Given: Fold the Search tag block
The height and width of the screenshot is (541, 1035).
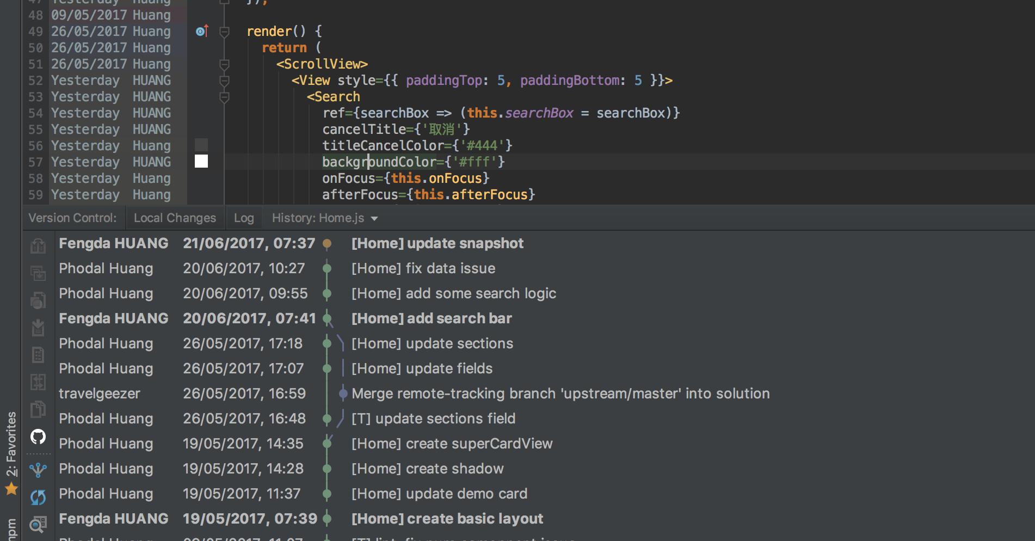Looking at the screenshot, I should pos(224,97).
